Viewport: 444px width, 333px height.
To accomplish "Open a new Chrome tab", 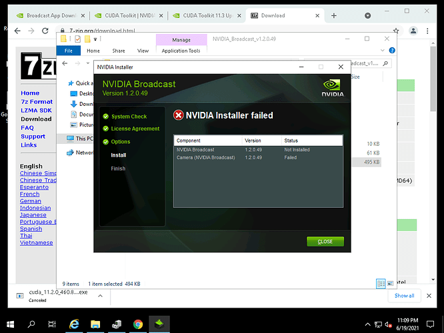I will pos(334,15).
